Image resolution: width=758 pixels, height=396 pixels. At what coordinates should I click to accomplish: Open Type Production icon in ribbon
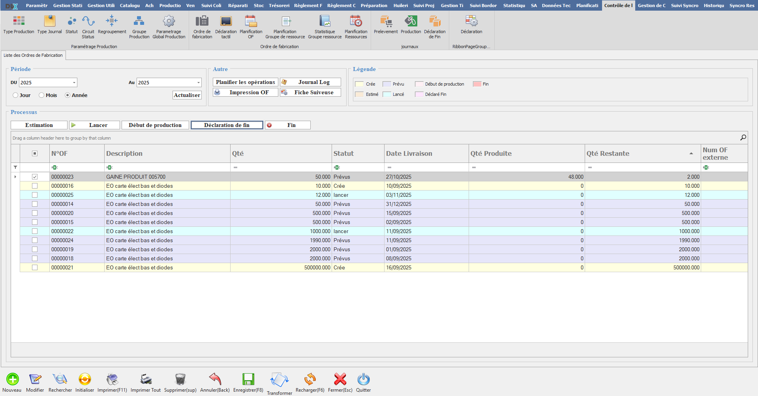click(19, 21)
